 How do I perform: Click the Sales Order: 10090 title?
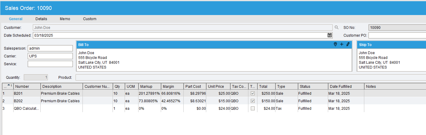point(28,8)
